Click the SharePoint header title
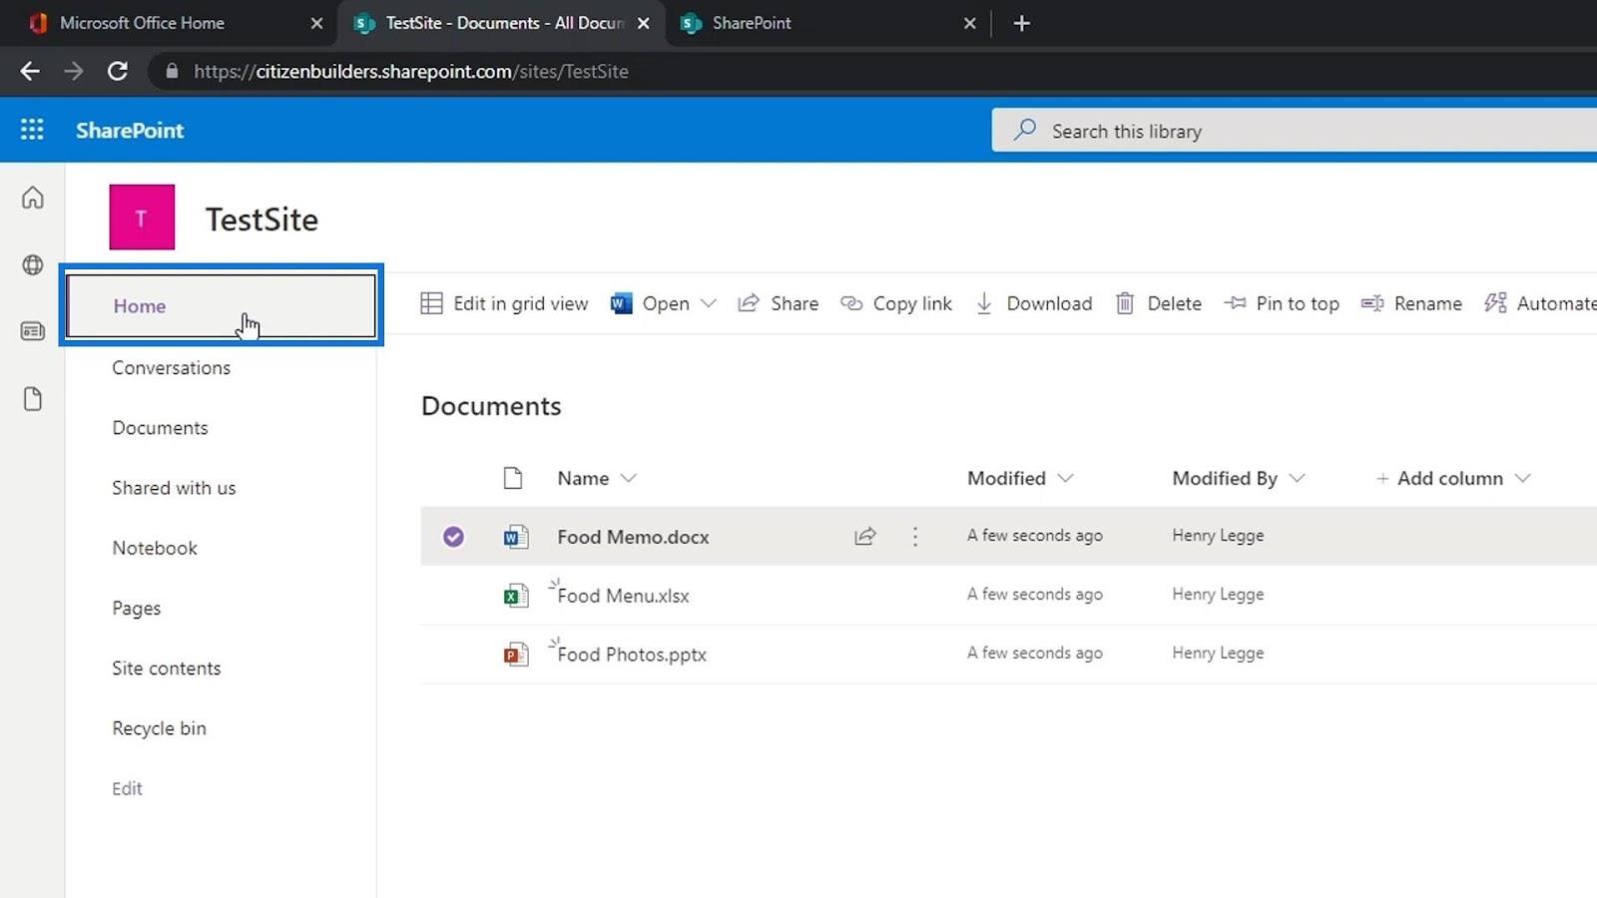1597x898 pixels. coord(130,130)
